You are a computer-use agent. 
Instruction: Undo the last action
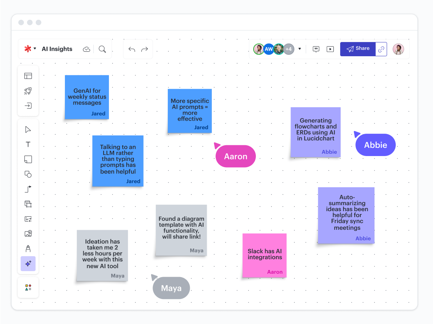point(132,49)
